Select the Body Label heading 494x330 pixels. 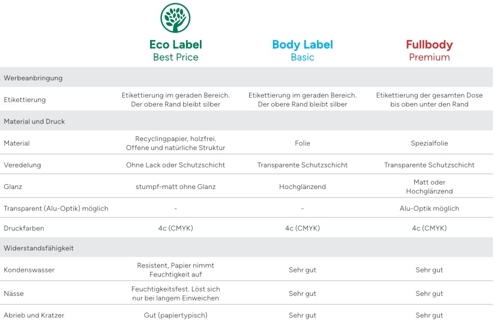point(303,45)
